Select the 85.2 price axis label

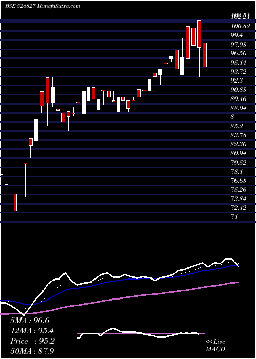(x=238, y=126)
